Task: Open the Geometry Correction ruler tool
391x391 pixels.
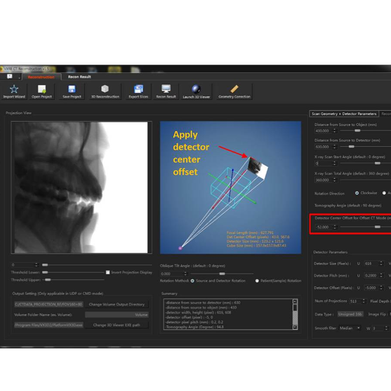Action: 235,89
